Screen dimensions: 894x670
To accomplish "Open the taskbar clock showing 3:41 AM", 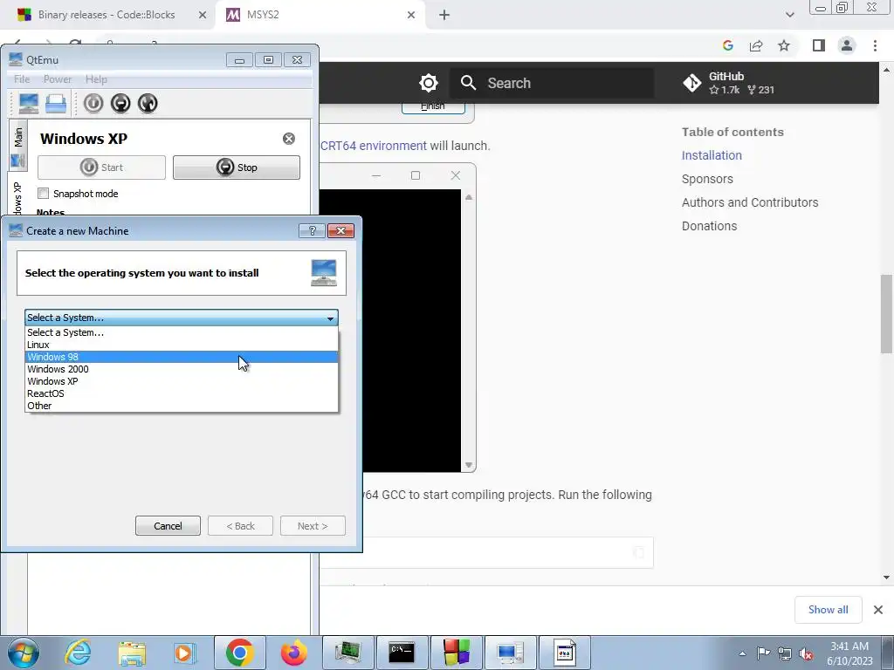I will click(x=849, y=653).
